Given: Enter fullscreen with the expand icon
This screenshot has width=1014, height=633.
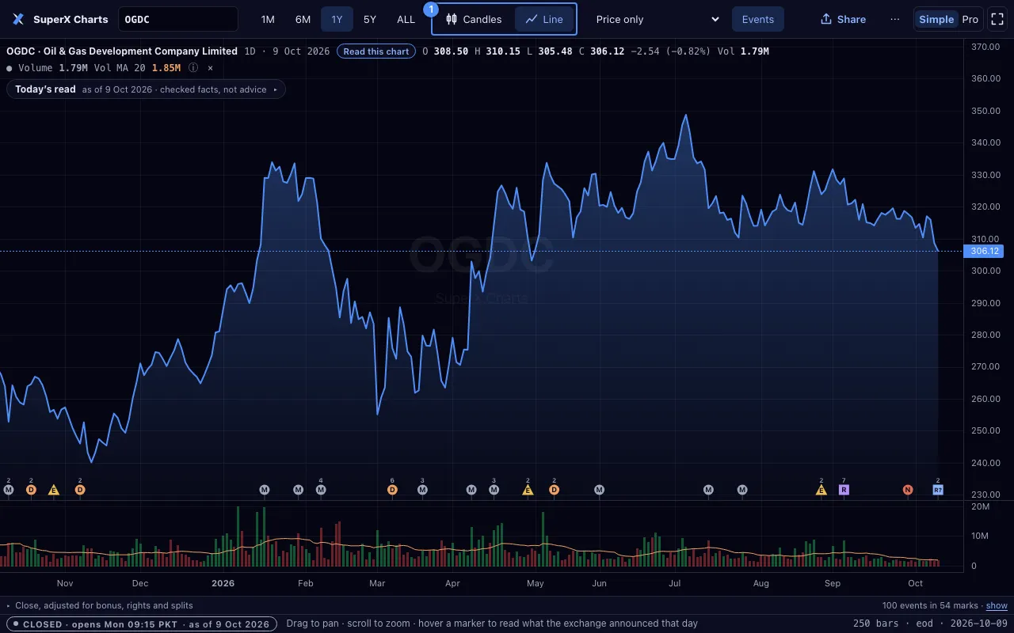Looking at the screenshot, I should point(997,19).
